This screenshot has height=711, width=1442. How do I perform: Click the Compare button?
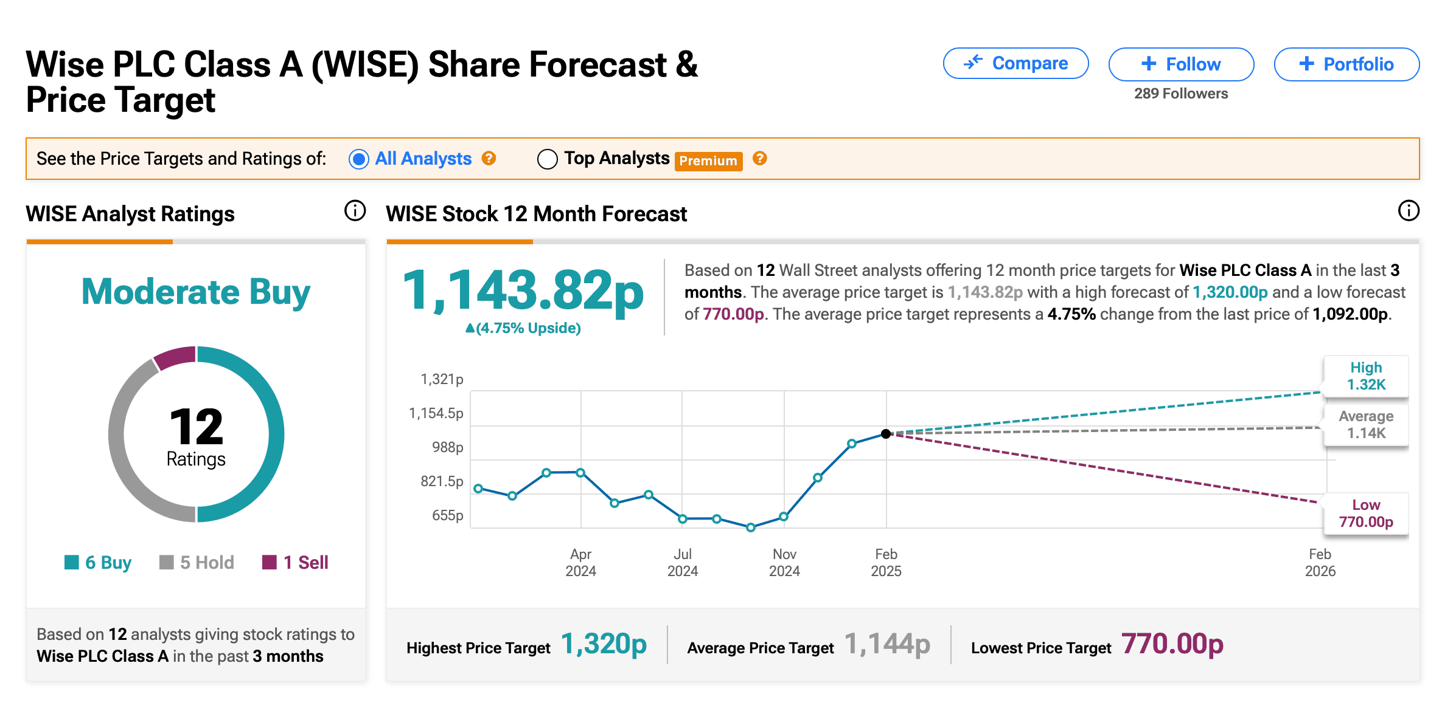point(1015,63)
